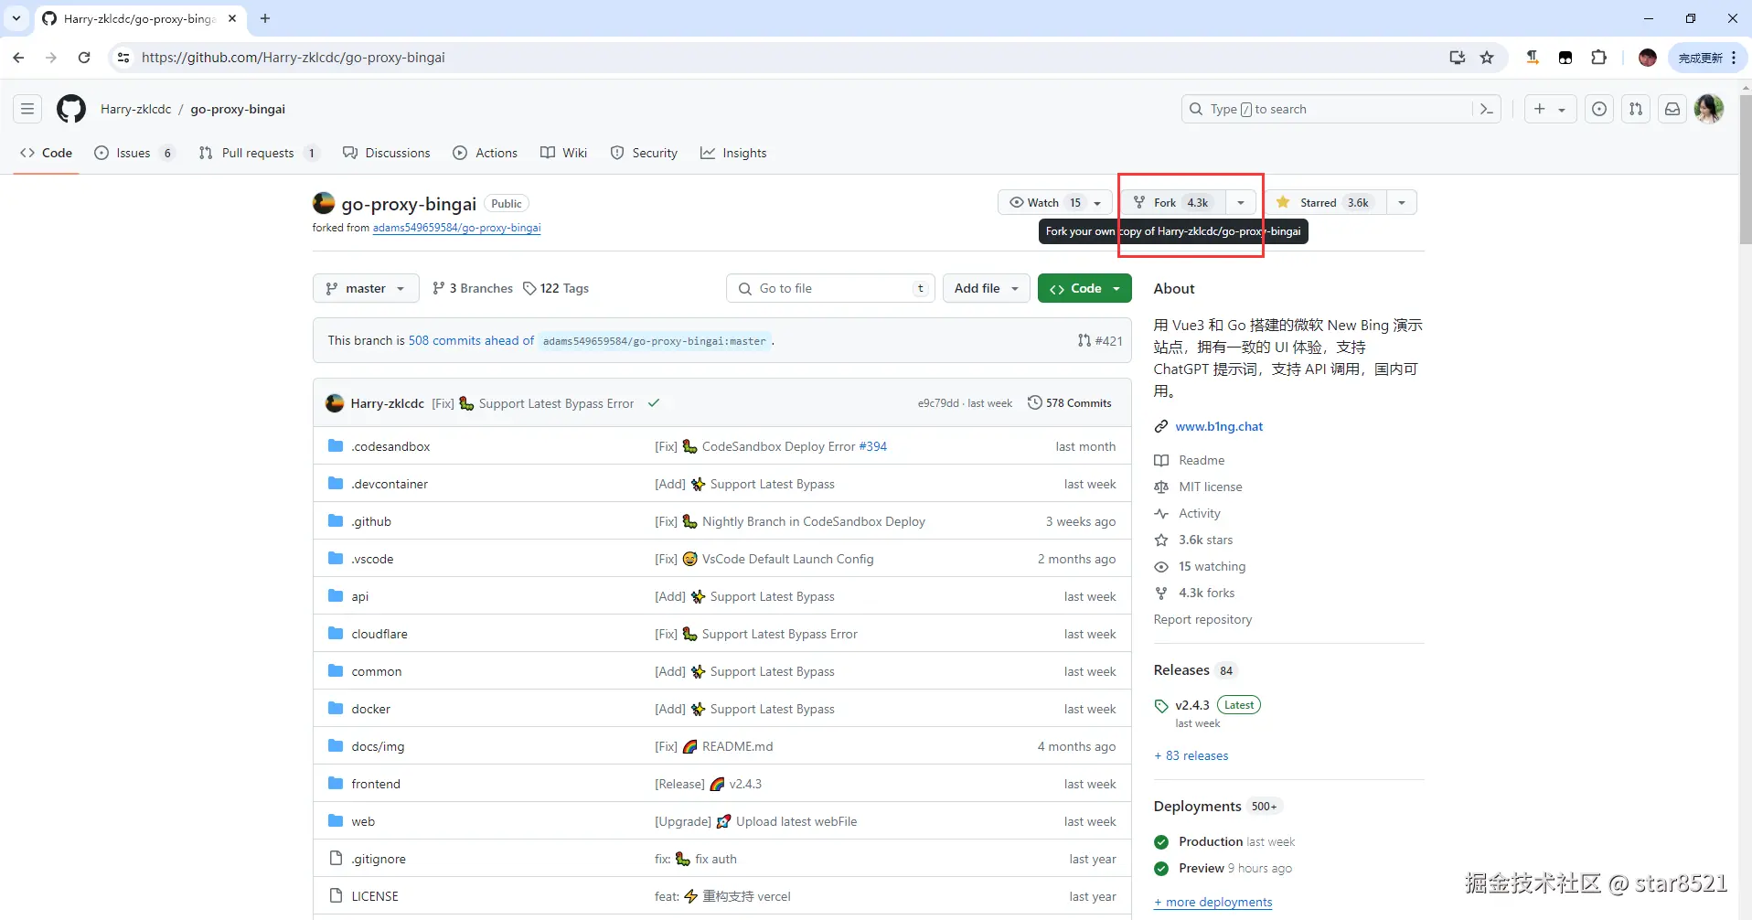1752x920 pixels.
Task: Switch to the Issues tab
Action: pyautogui.click(x=134, y=153)
